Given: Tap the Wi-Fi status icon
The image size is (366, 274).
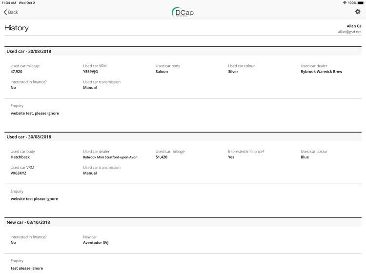Looking at the screenshot, I should point(345,3).
